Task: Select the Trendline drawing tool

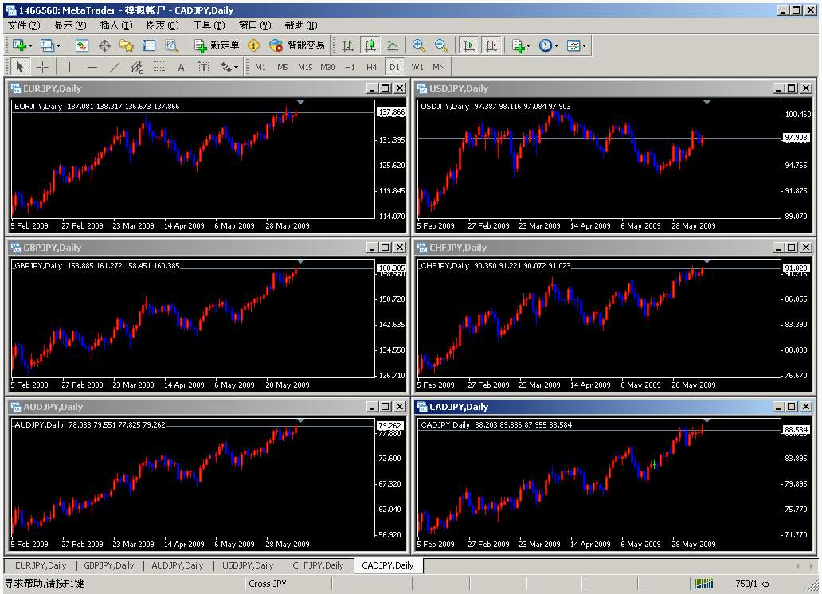Action: click(x=114, y=67)
